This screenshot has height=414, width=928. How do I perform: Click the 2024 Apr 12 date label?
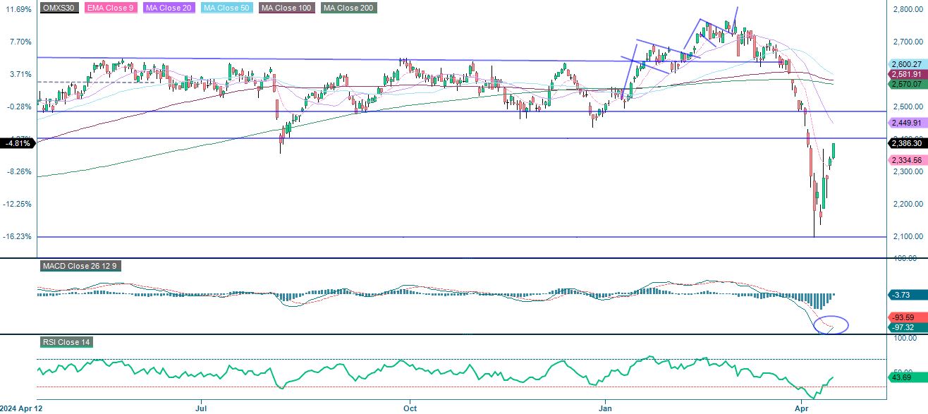22,408
